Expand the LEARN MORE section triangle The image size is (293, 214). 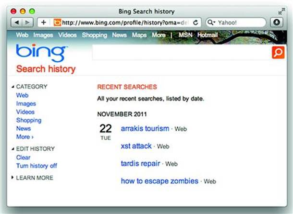pos(12,177)
